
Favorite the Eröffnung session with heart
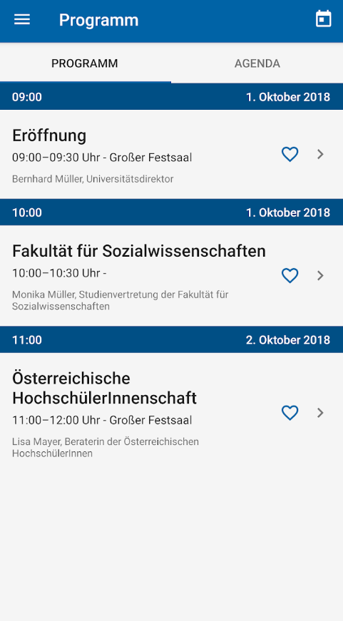(x=290, y=154)
